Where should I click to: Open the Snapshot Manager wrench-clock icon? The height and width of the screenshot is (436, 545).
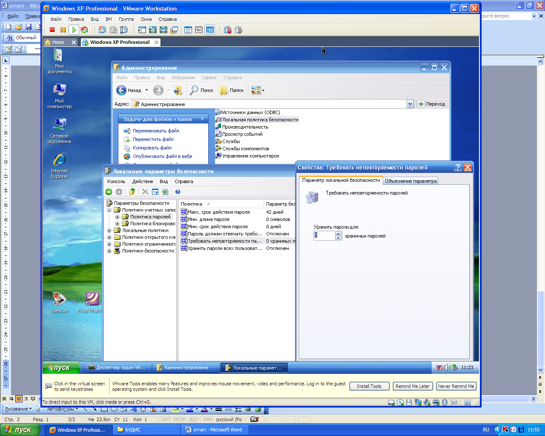pos(124,30)
